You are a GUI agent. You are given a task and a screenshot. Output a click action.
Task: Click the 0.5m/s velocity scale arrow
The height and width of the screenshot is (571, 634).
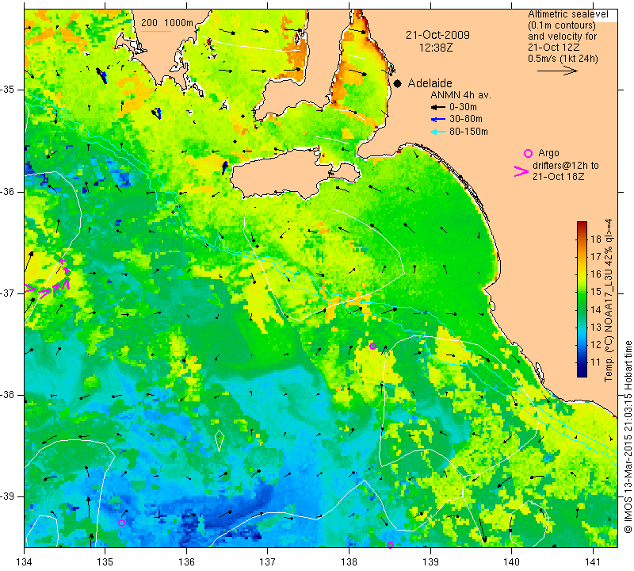click(557, 71)
